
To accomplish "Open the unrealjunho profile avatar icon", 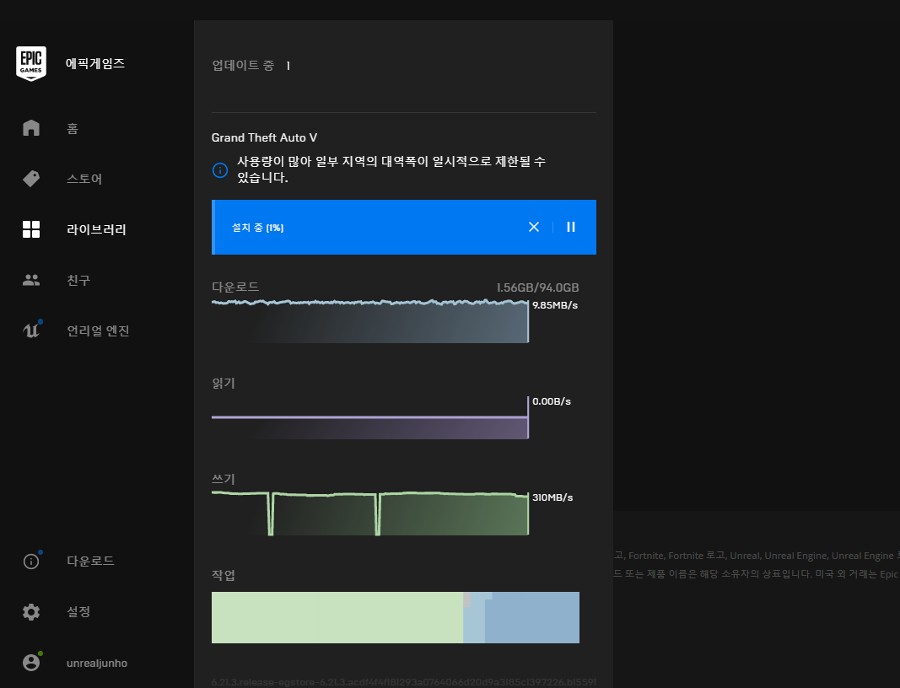I will click(x=31, y=663).
